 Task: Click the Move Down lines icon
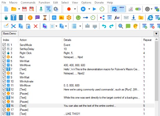(95, 27)
